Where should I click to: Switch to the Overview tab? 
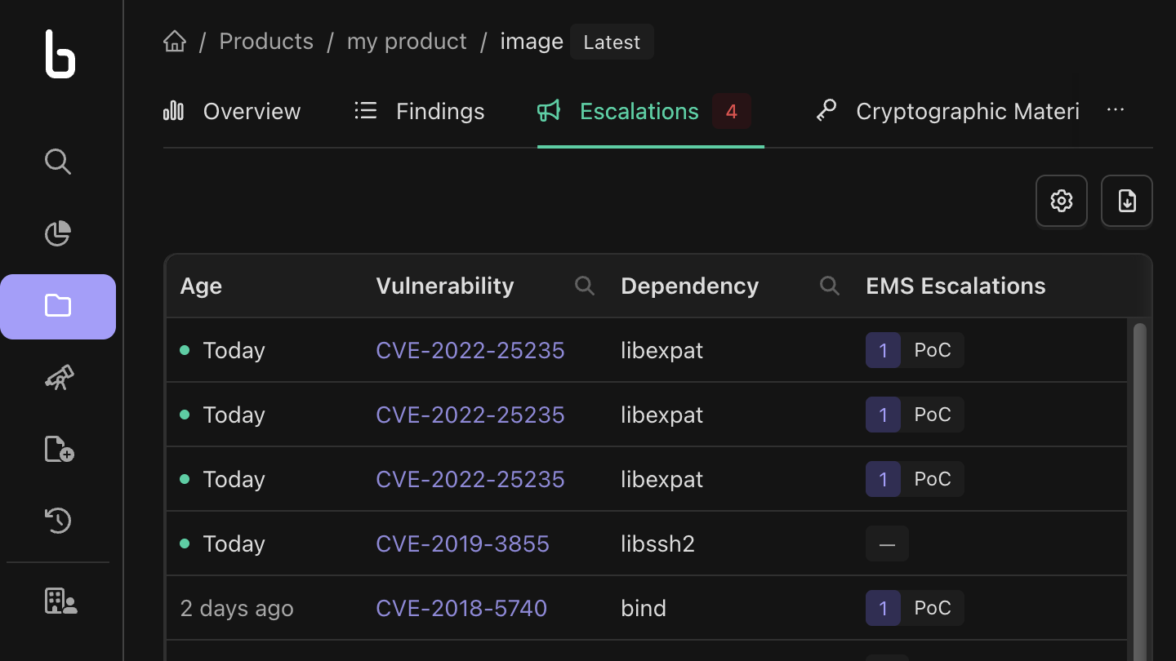(x=232, y=112)
